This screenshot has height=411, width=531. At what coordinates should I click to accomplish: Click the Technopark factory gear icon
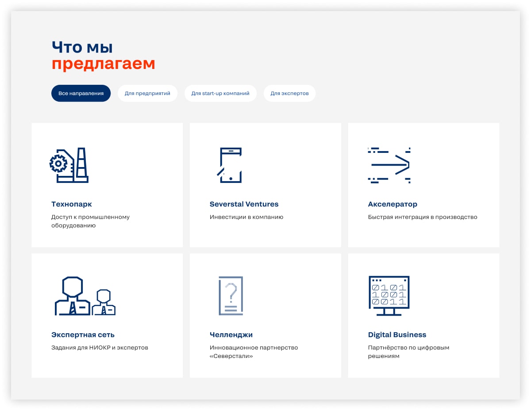[69, 165]
